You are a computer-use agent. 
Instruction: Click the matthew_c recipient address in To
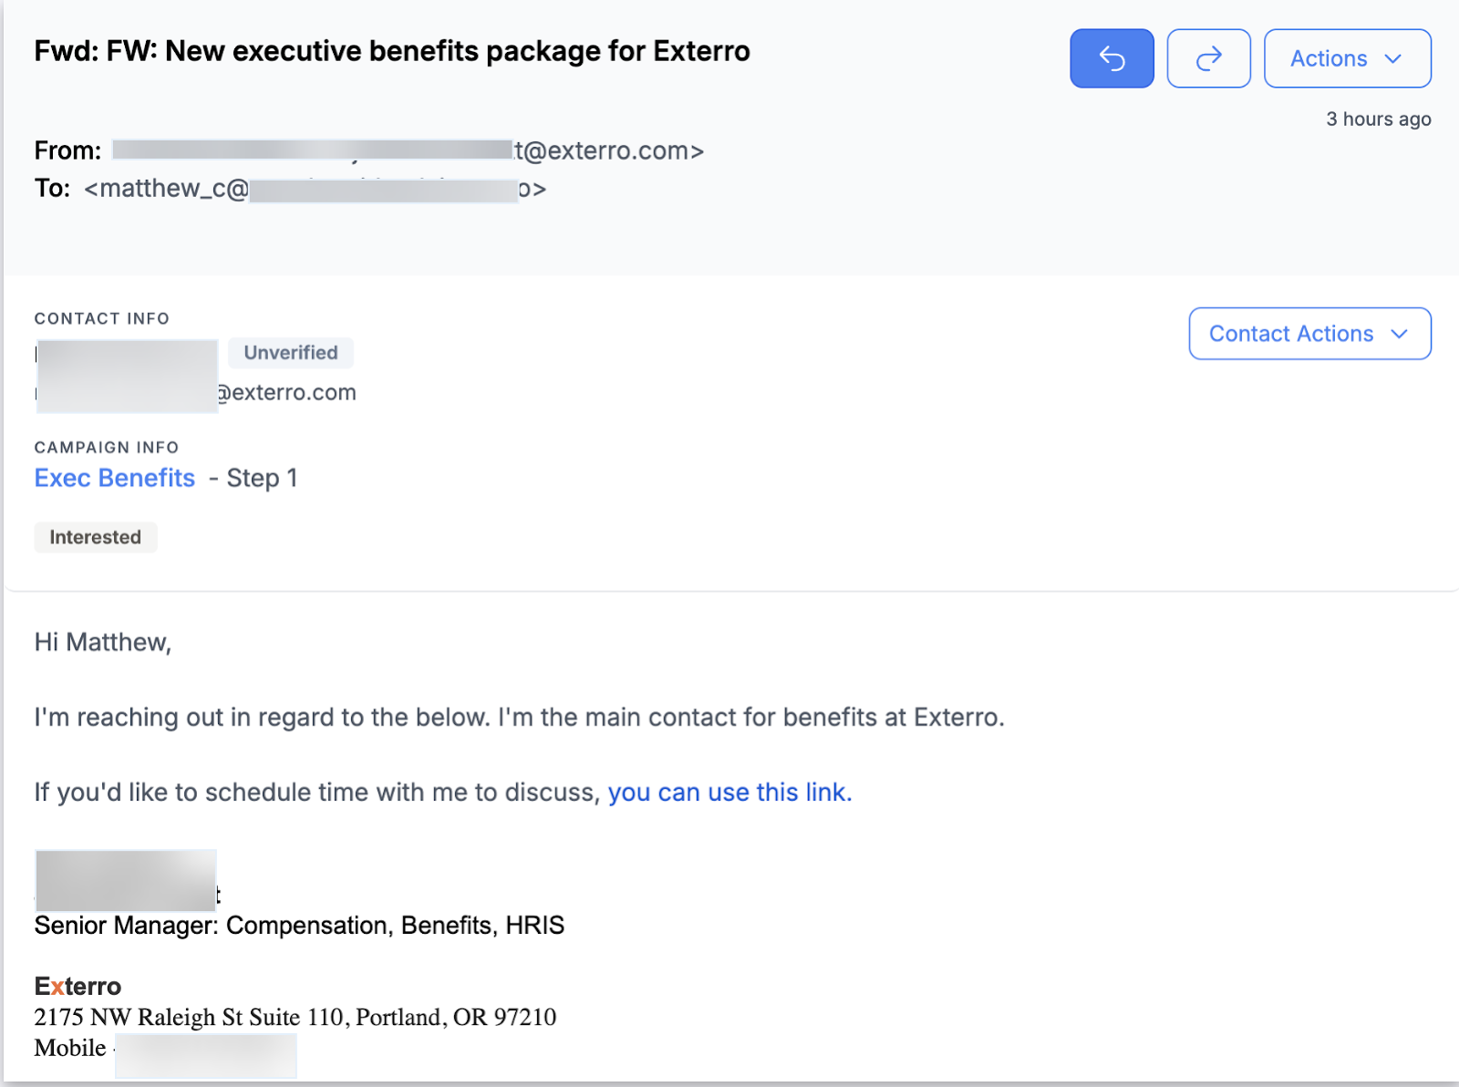[x=166, y=189]
